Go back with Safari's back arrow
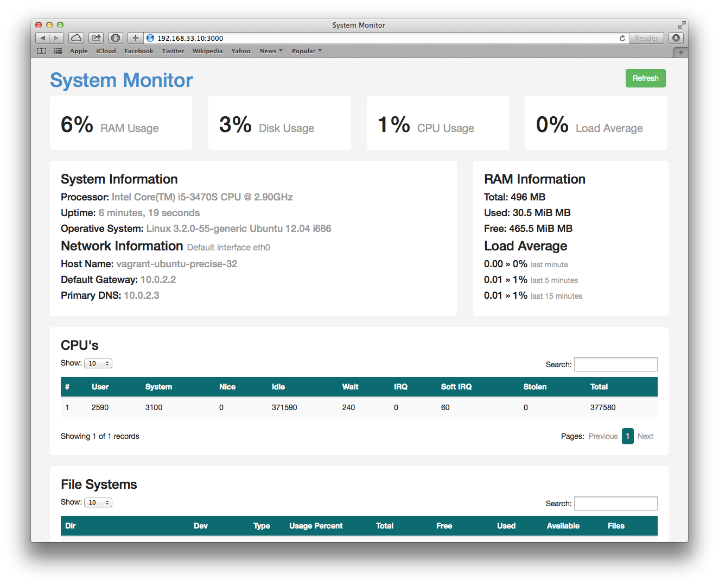Viewport: 719px width, 585px height. click(x=43, y=38)
